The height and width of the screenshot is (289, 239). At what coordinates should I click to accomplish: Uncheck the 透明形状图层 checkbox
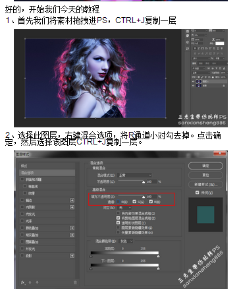[x=119, y=223]
